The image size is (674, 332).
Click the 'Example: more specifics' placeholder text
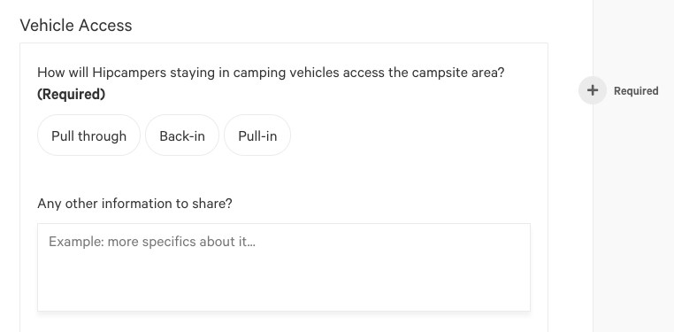coord(152,242)
